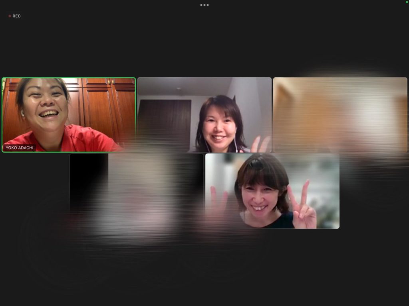Click the red recording dot indicator

(x=10, y=16)
